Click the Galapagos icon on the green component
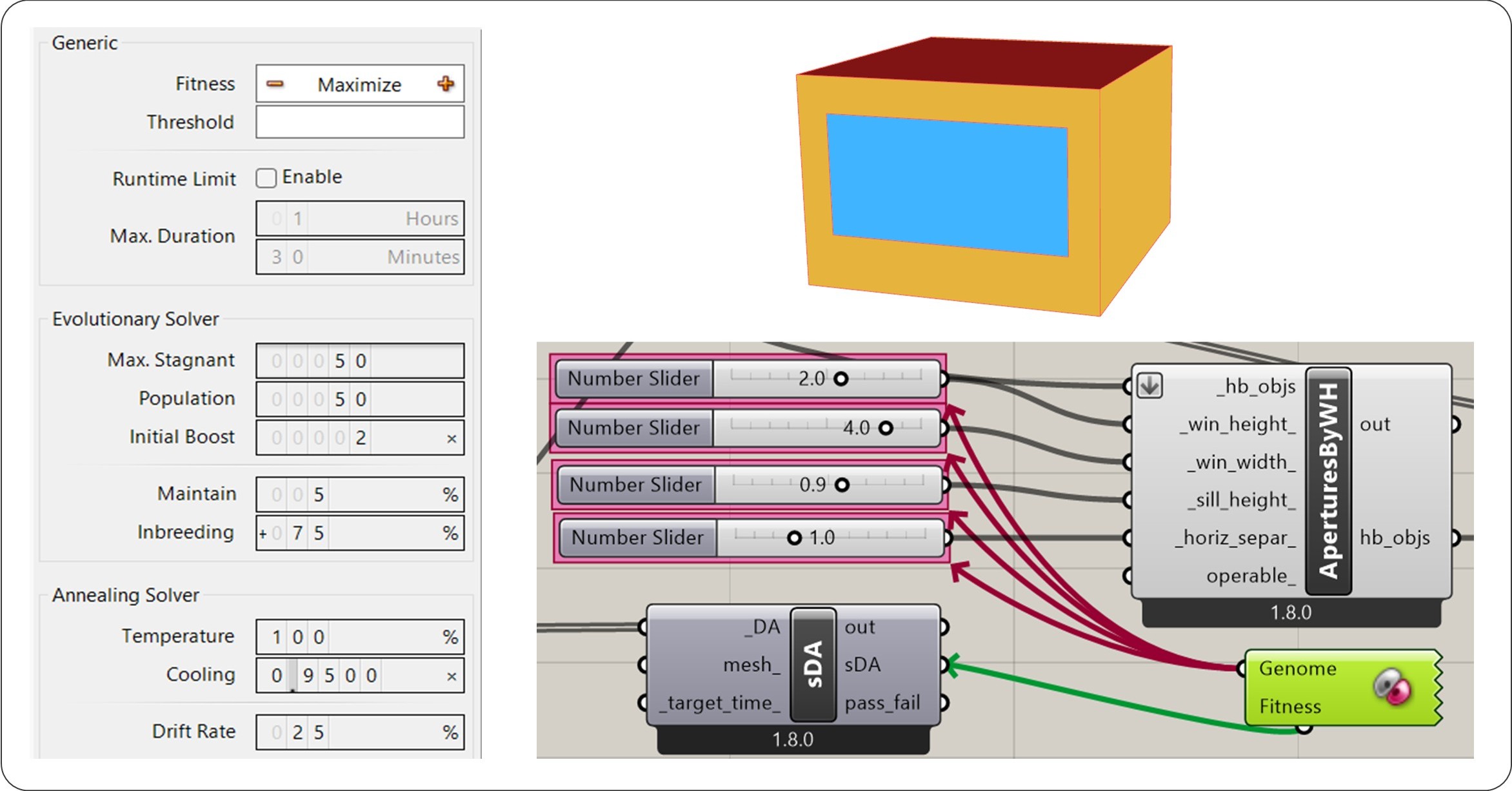The height and width of the screenshot is (791, 1512). tap(1392, 687)
